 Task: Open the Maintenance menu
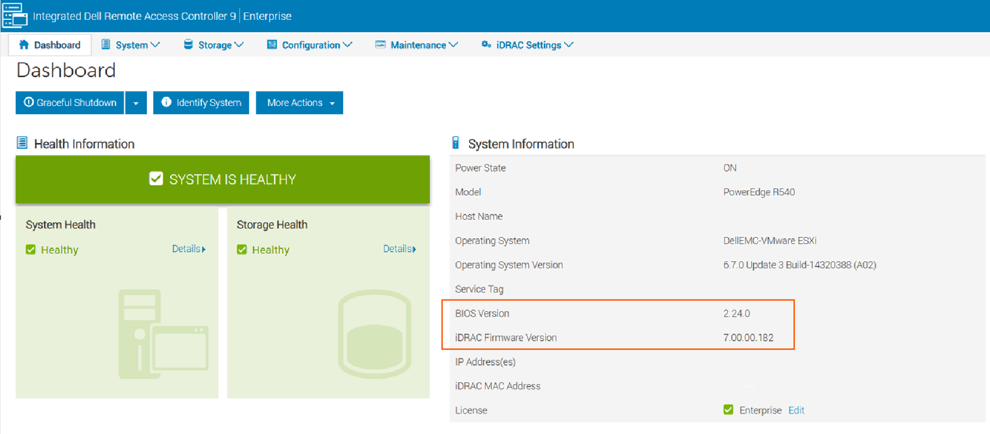416,45
